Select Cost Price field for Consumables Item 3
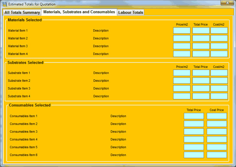This screenshot has width=236, height=167. (216, 132)
